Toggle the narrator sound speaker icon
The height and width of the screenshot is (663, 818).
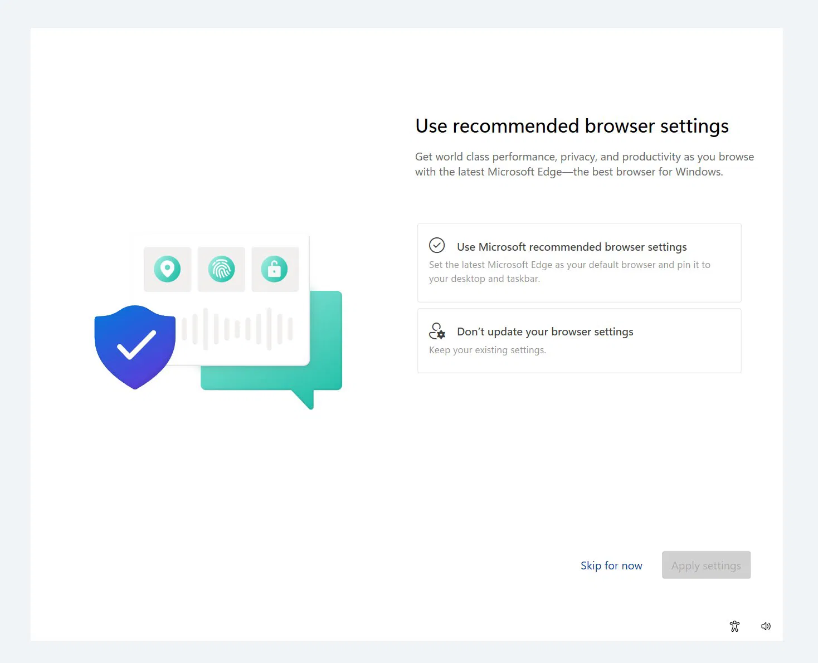click(766, 626)
